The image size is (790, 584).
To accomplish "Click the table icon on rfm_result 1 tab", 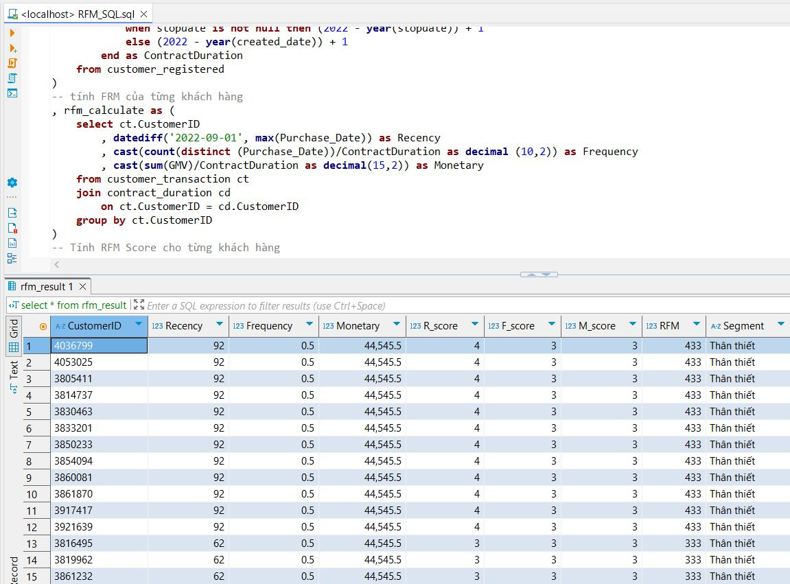I will click(x=12, y=286).
